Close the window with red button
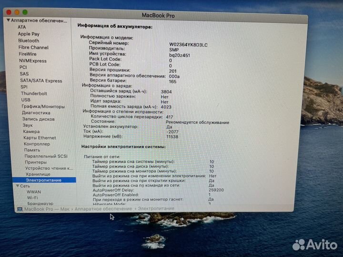This screenshot has width=343, height=257. [x=9, y=12]
